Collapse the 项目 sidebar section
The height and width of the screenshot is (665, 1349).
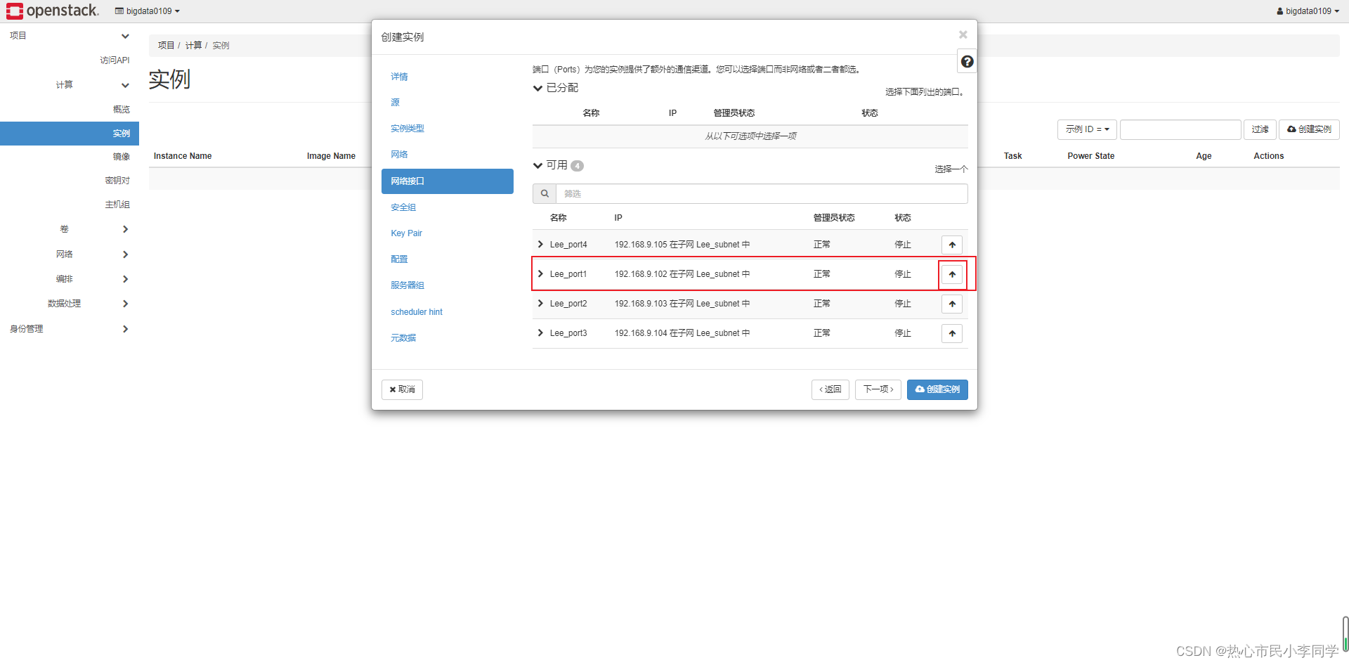[x=125, y=36]
